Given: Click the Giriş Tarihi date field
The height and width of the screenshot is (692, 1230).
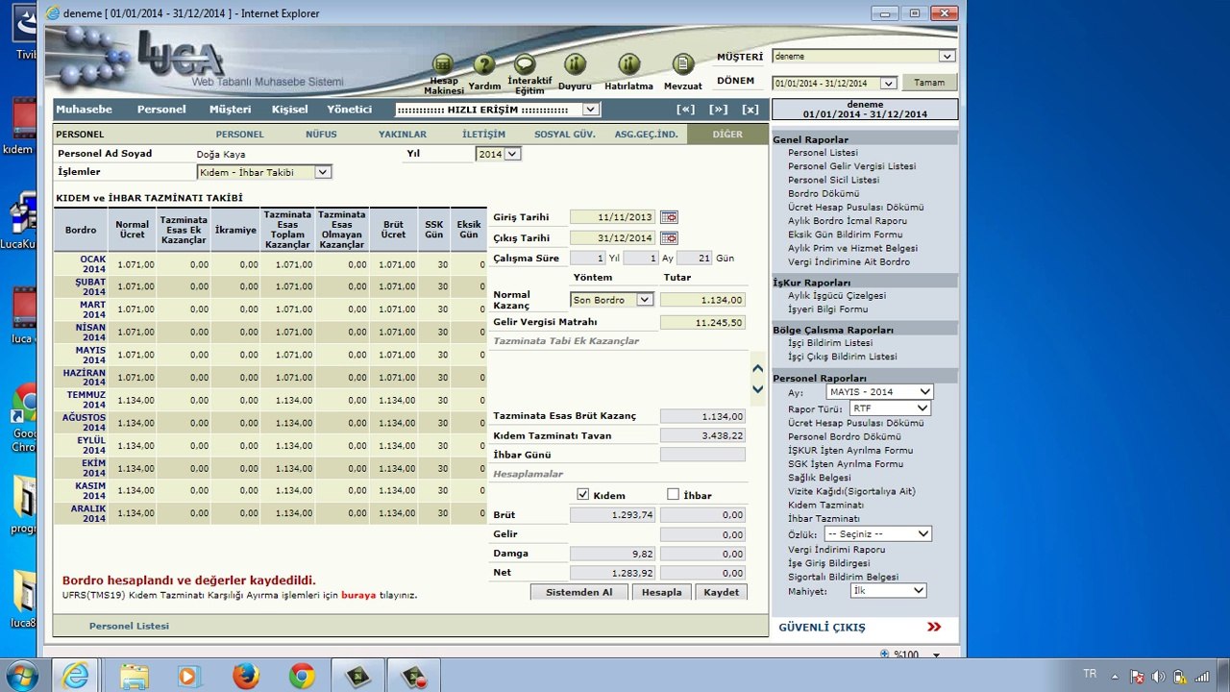Looking at the screenshot, I should pos(613,217).
